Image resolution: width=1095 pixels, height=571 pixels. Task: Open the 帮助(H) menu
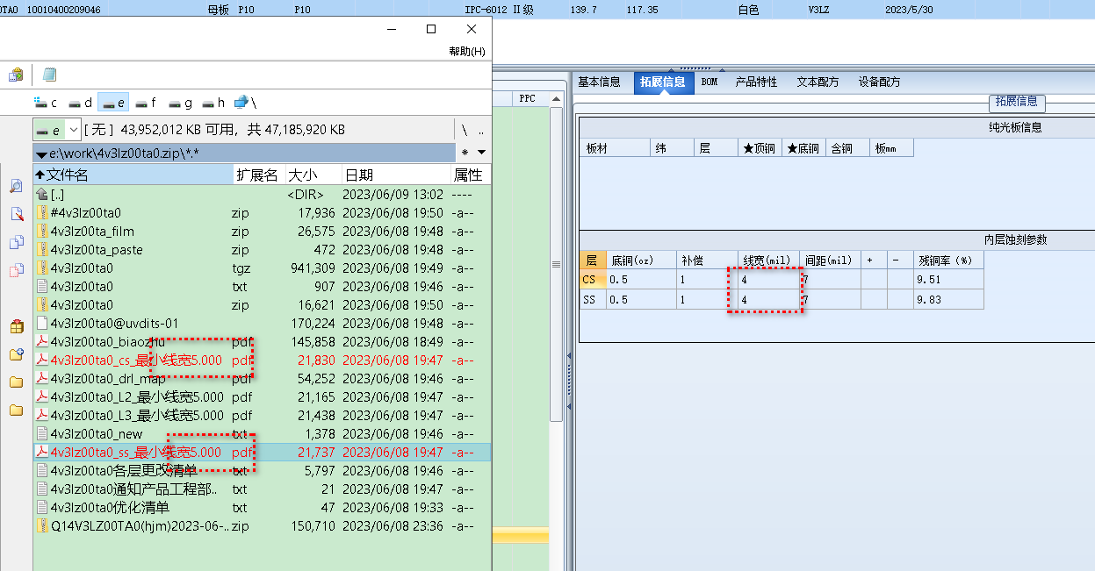pos(467,52)
